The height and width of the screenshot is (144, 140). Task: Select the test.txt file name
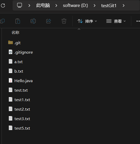click(x=21, y=90)
